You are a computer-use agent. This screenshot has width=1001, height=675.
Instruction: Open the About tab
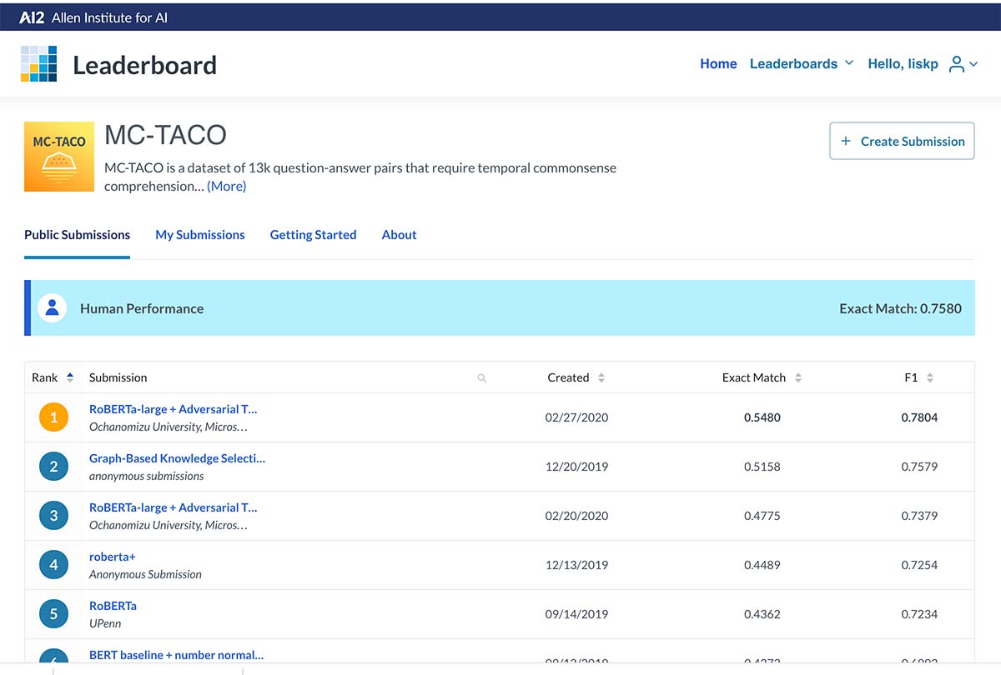pos(399,235)
